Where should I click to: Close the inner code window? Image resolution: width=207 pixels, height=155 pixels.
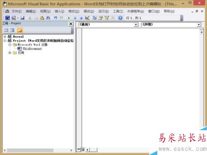(x=202, y=11)
